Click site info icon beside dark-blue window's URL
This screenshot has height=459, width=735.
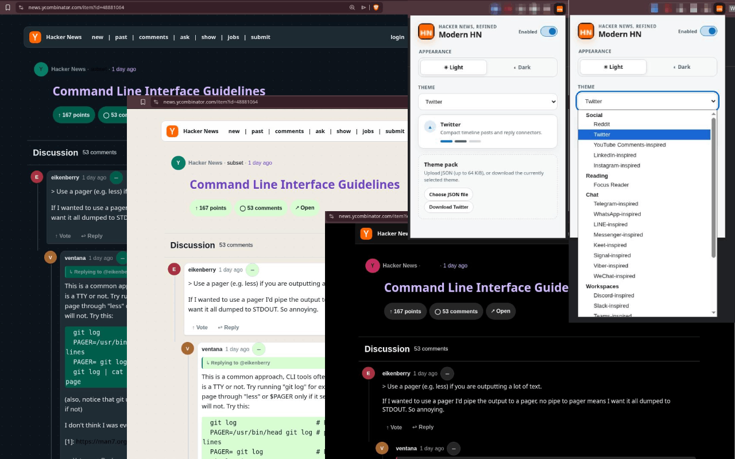[x=21, y=7]
